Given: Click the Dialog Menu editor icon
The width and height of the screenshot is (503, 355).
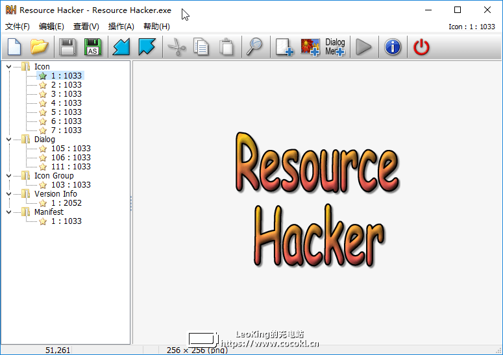Looking at the screenshot, I should tap(335, 47).
